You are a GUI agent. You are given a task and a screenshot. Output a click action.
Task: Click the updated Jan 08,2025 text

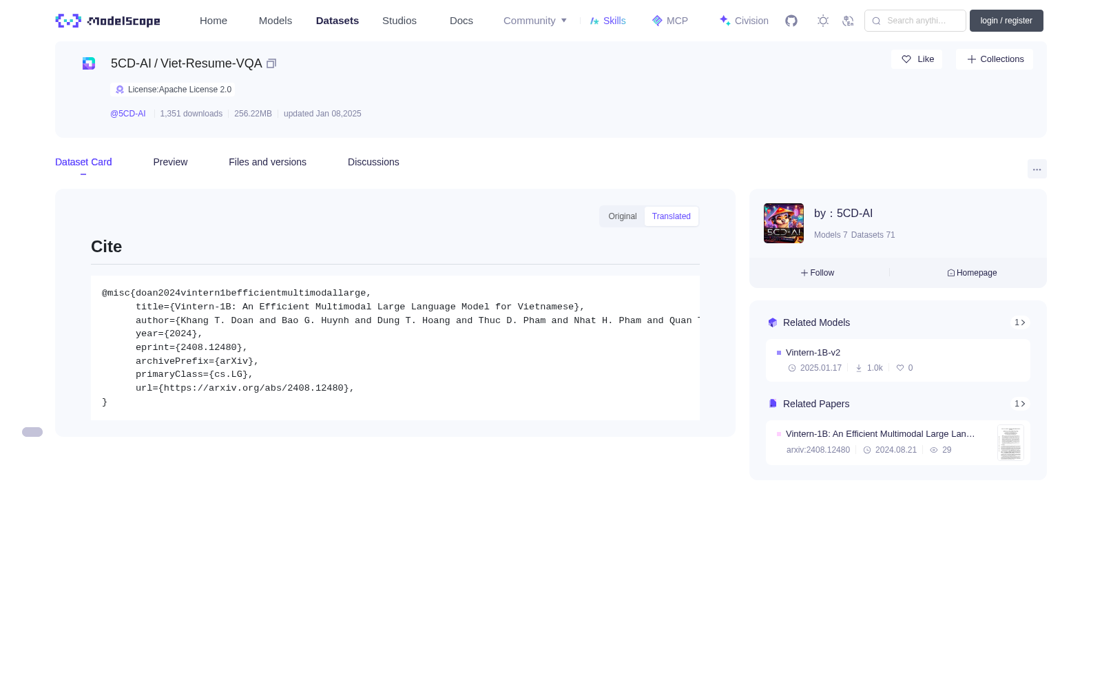pos(322,114)
